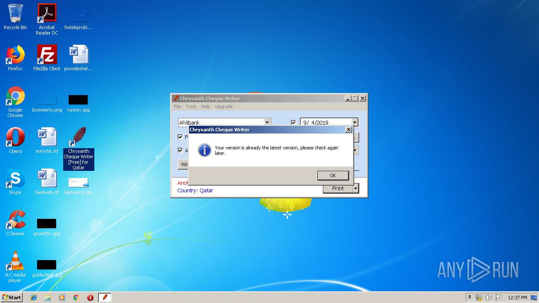
Task: Toggle the checkbox starting with A
Action: click(180, 150)
